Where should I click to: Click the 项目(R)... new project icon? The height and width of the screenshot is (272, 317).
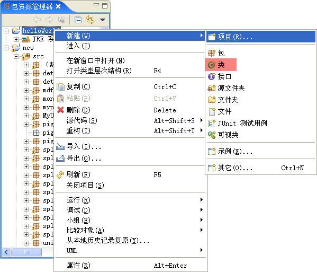click(212, 37)
